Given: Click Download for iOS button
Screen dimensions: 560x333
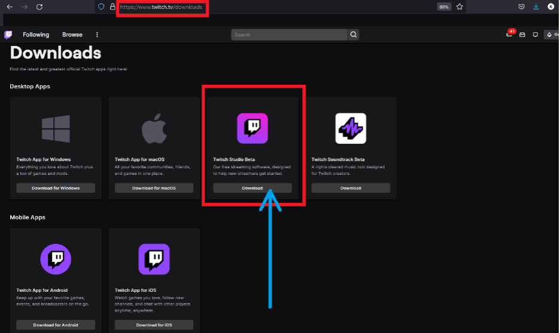Looking at the screenshot, I should pyautogui.click(x=154, y=325).
